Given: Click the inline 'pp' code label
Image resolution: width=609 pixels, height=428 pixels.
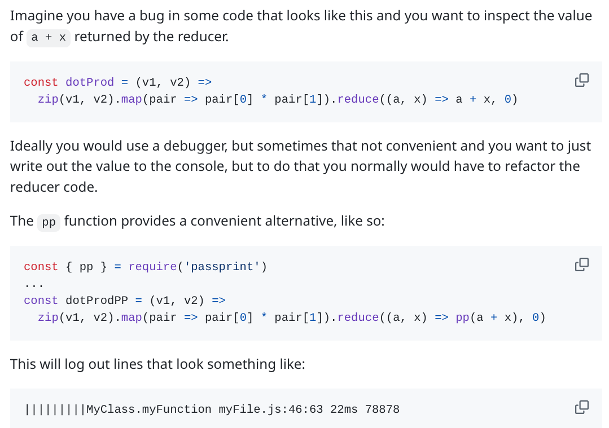Looking at the screenshot, I should [x=49, y=223].
